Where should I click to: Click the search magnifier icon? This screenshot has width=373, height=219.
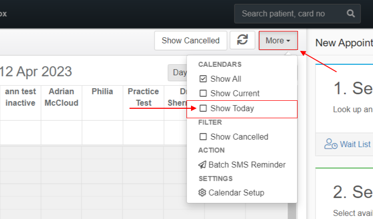tap(350, 13)
